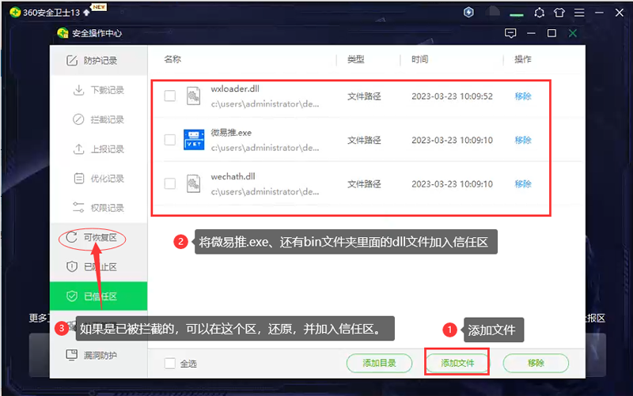633x396 pixels.
Task: Tick checkbox for wxloader.dll
Action: [x=170, y=96]
